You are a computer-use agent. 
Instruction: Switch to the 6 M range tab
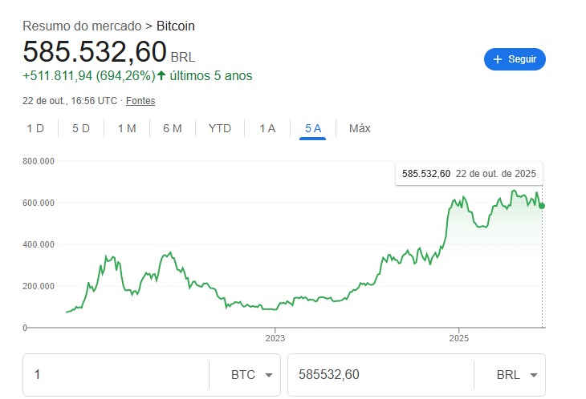(173, 128)
